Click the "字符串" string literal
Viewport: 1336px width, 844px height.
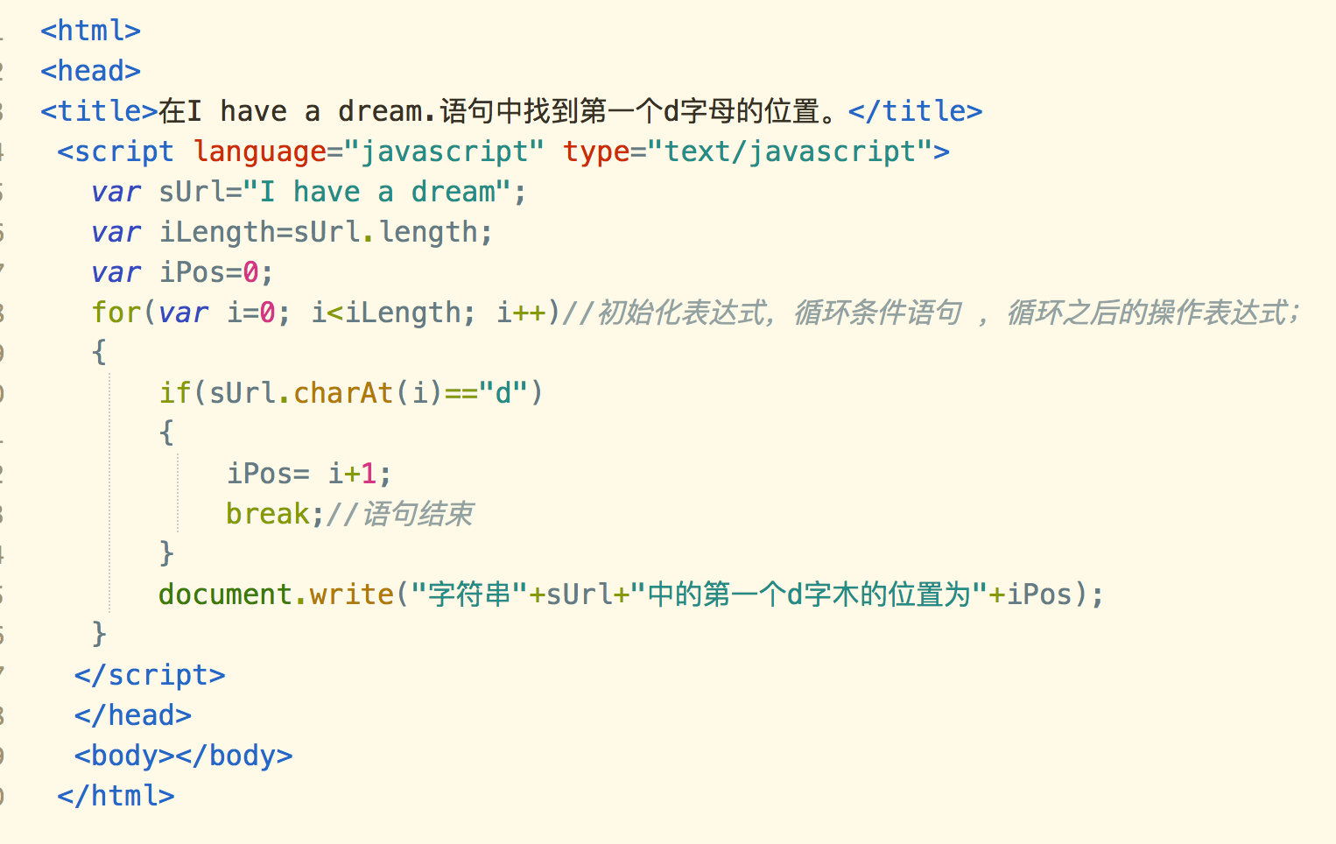[469, 594]
